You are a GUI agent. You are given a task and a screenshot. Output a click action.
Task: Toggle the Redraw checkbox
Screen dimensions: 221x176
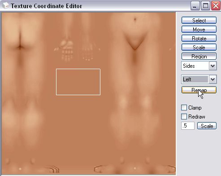184,117
